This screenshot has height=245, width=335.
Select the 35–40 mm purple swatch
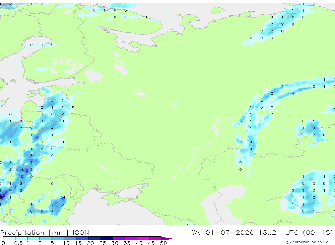[x=131, y=238]
